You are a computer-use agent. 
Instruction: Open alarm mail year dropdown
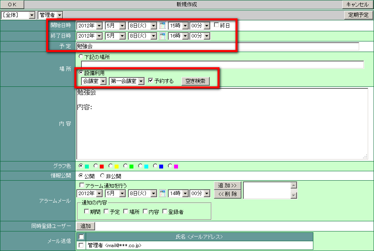pyautogui.click(x=90, y=193)
